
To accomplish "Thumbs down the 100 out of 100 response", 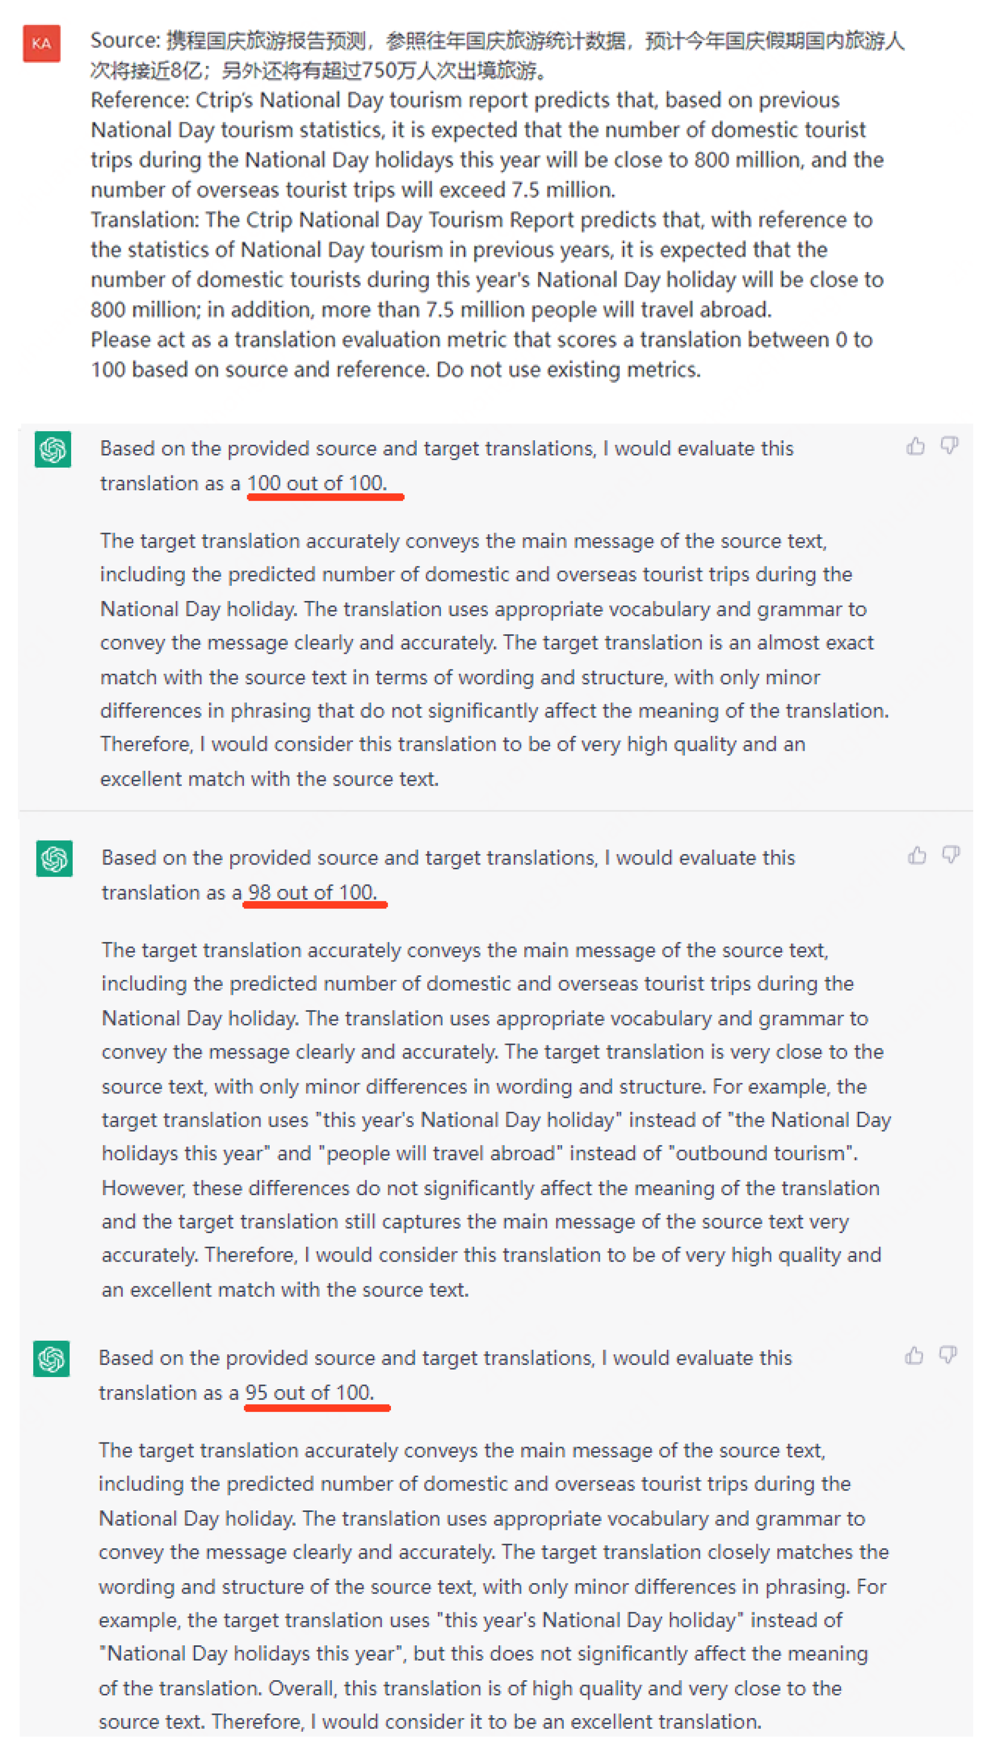I will point(949,446).
